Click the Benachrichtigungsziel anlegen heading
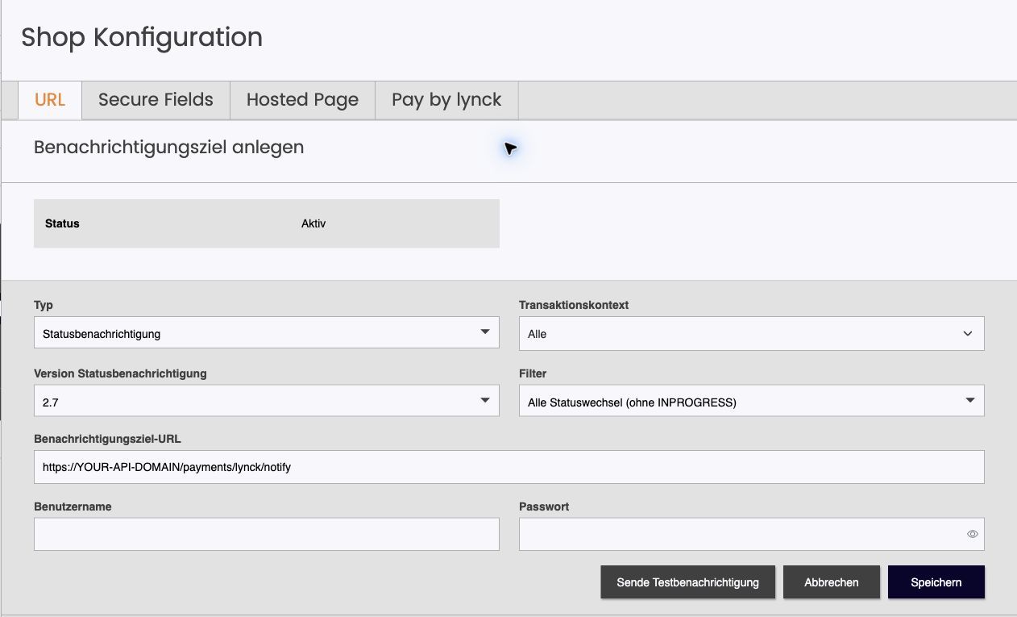Image resolution: width=1017 pixels, height=617 pixels. point(169,148)
